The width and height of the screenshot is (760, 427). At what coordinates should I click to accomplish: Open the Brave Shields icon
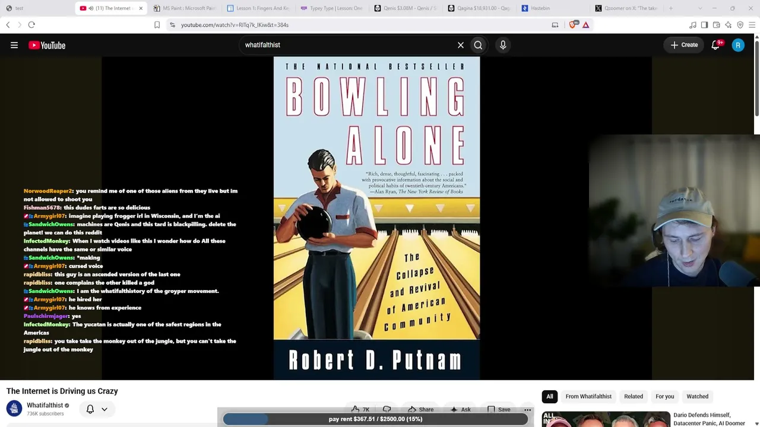click(x=573, y=25)
